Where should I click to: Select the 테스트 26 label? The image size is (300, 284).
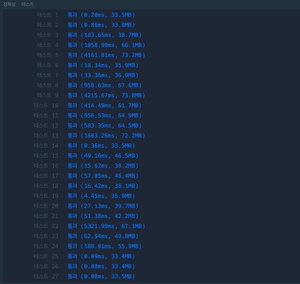click(x=46, y=266)
